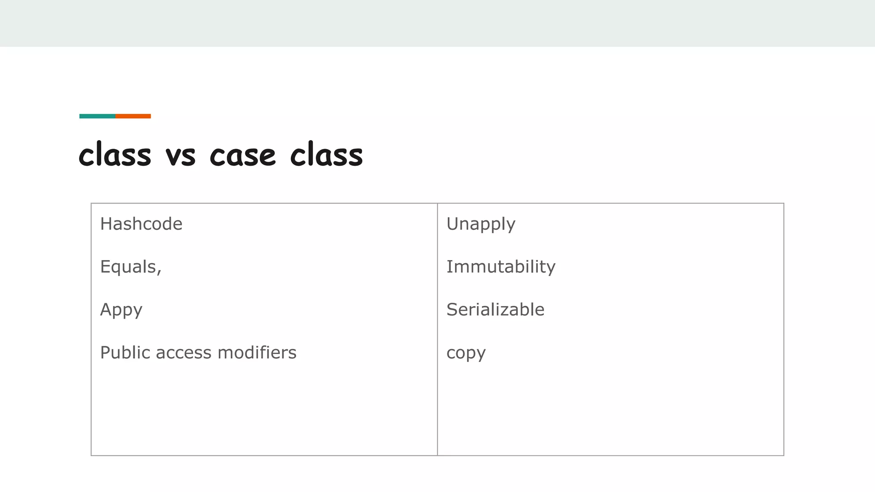Click the white margin below the table

tap(437, 474)
